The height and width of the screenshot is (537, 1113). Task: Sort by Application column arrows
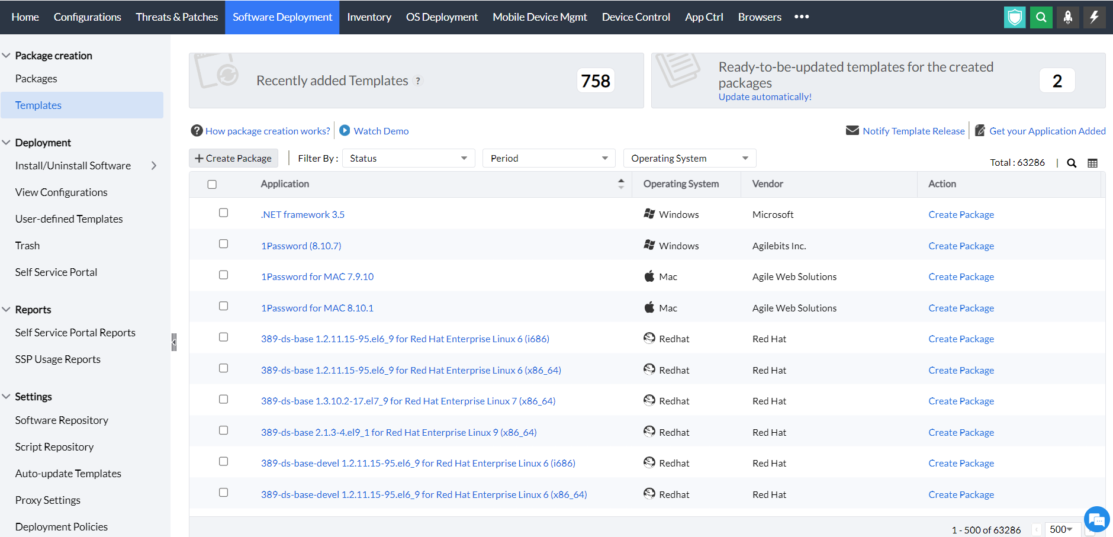click(621, 184)
